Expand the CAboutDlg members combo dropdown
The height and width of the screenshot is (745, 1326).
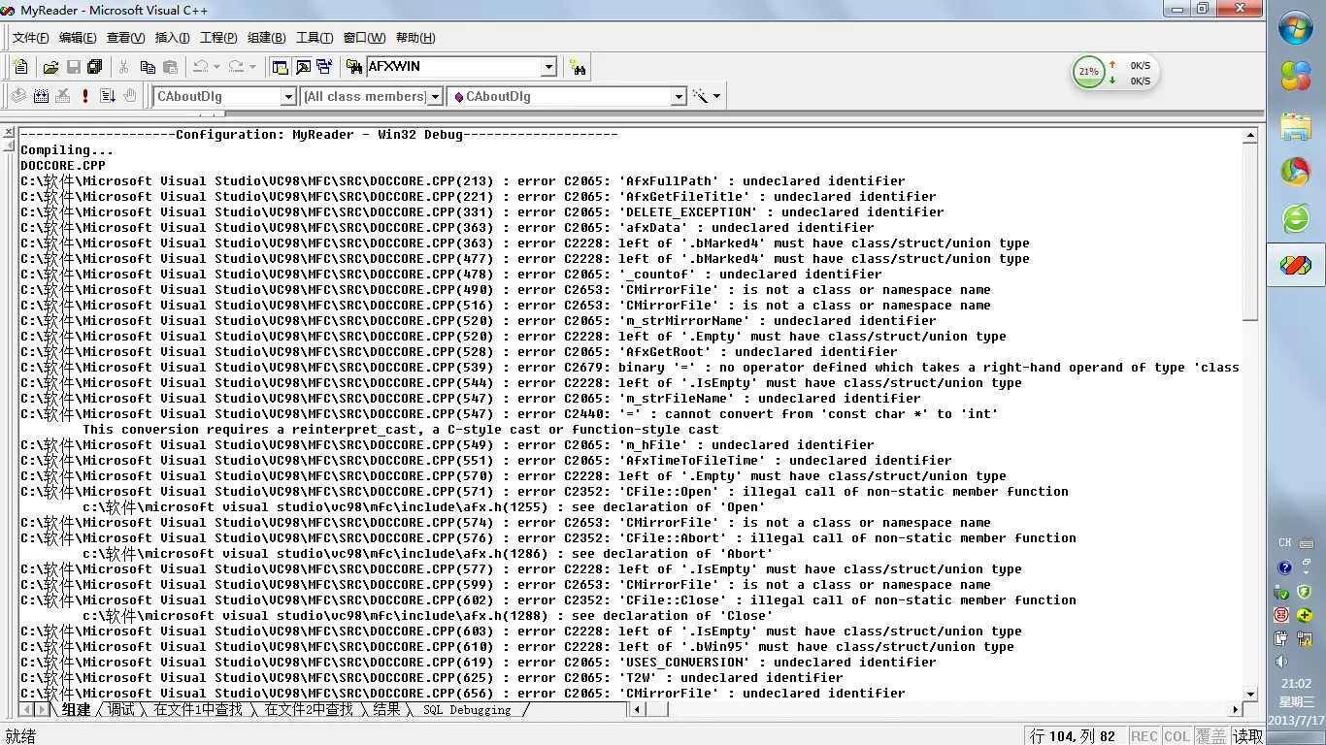click(680, 97)
